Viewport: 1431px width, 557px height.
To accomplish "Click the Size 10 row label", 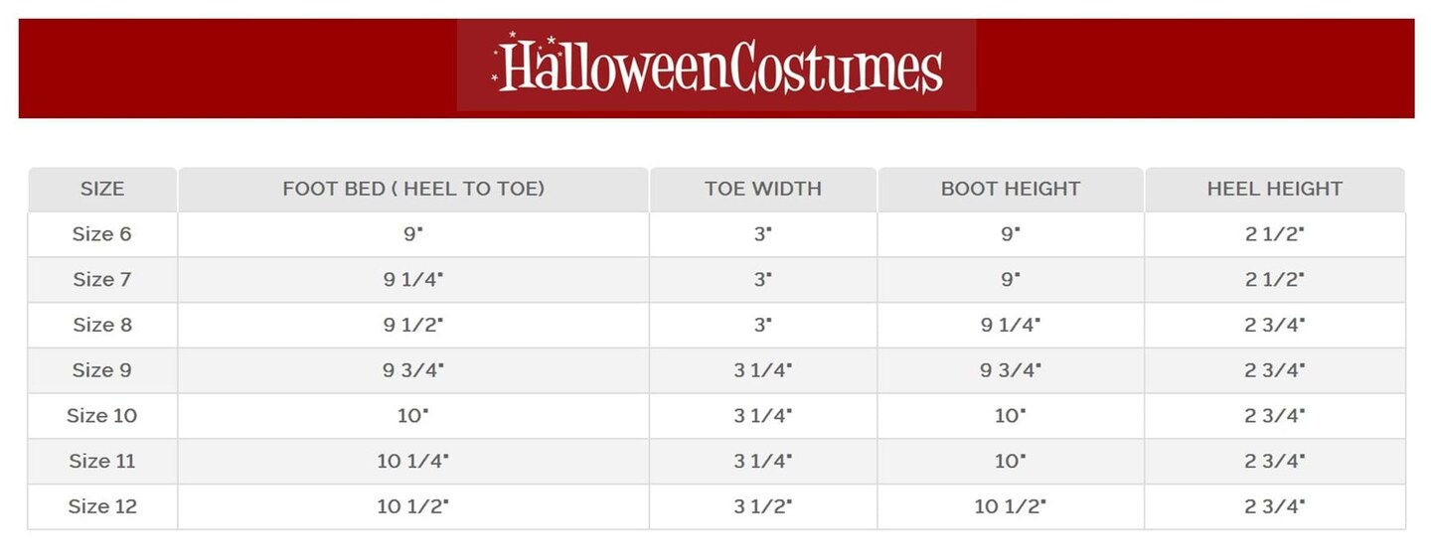I will tap(102, 416).
